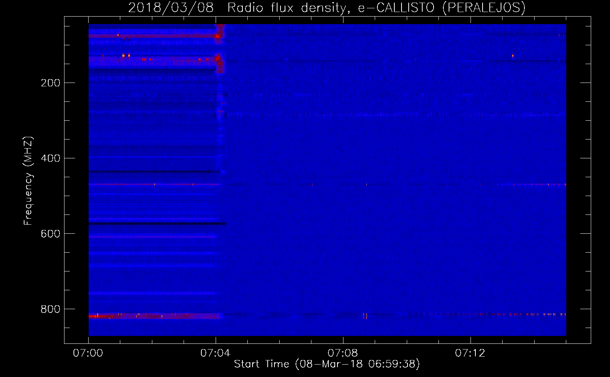Click the station name 'e-CALLISTO (PERALEJOS)' in the title
This screenshot has width=610, height=377.
pyautogui.click(x=441, y=8)
